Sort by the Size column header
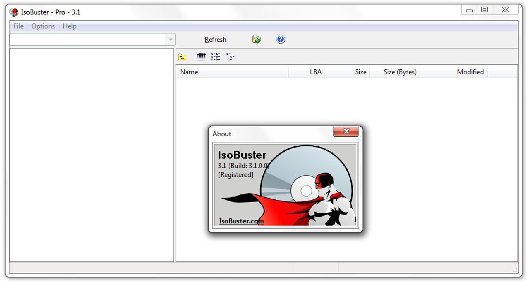 click(347, 72)
